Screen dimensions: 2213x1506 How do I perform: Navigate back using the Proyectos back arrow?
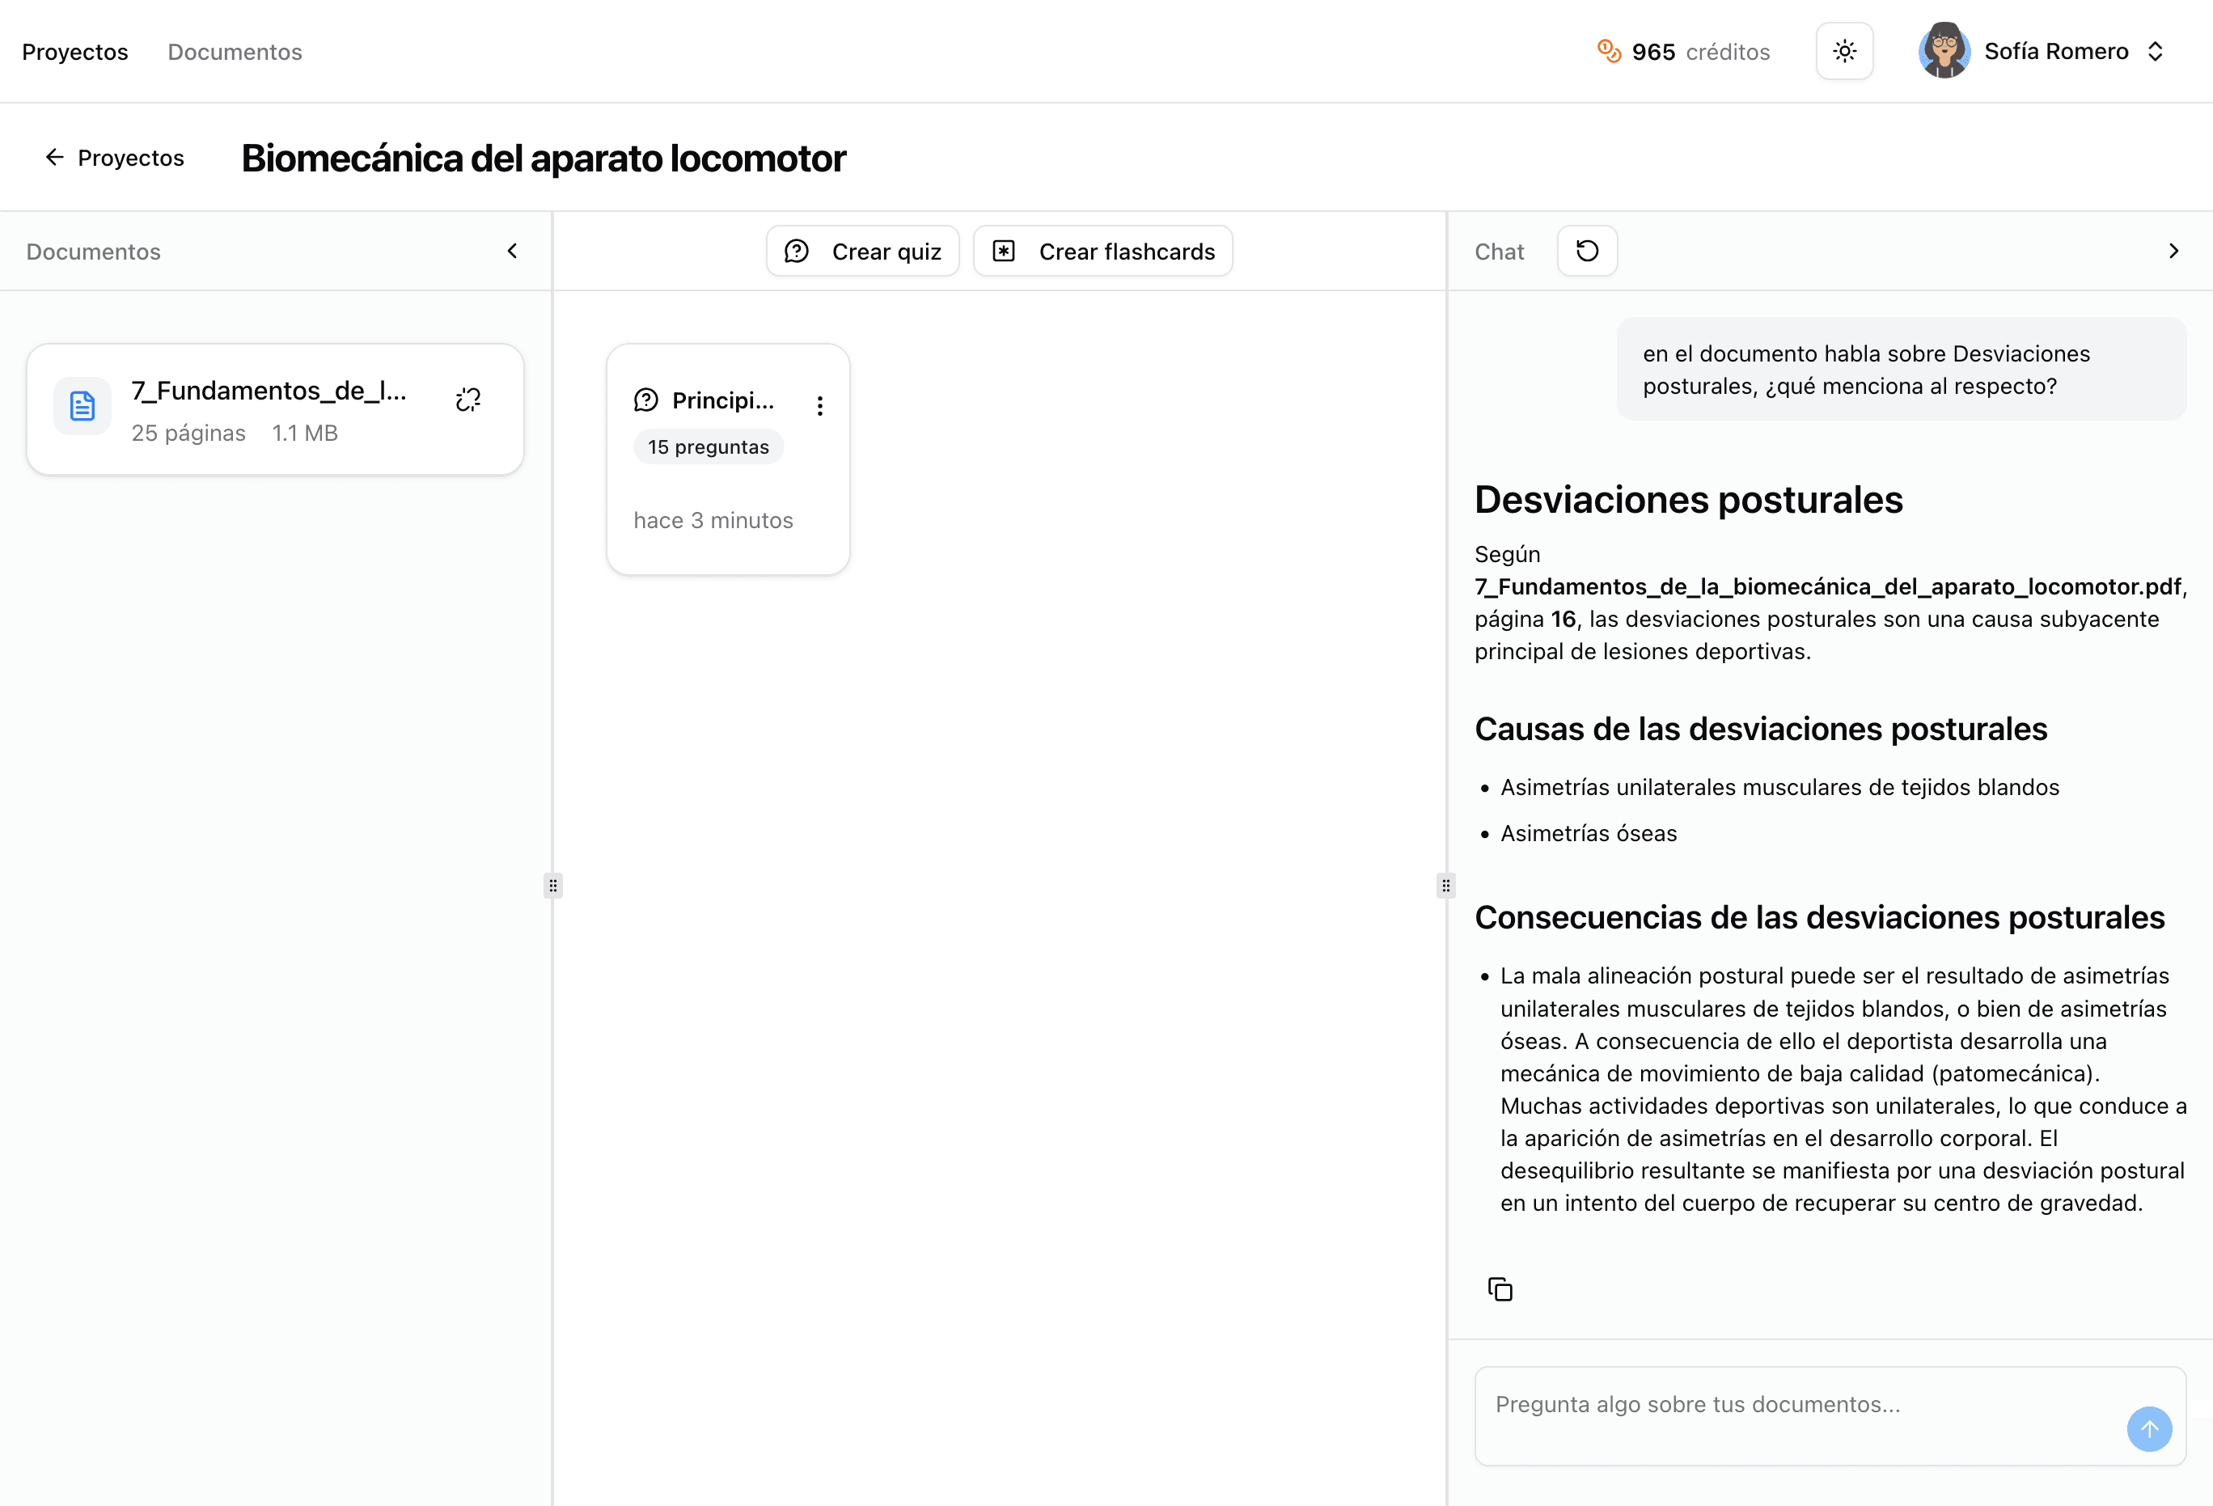coord(55,157)
